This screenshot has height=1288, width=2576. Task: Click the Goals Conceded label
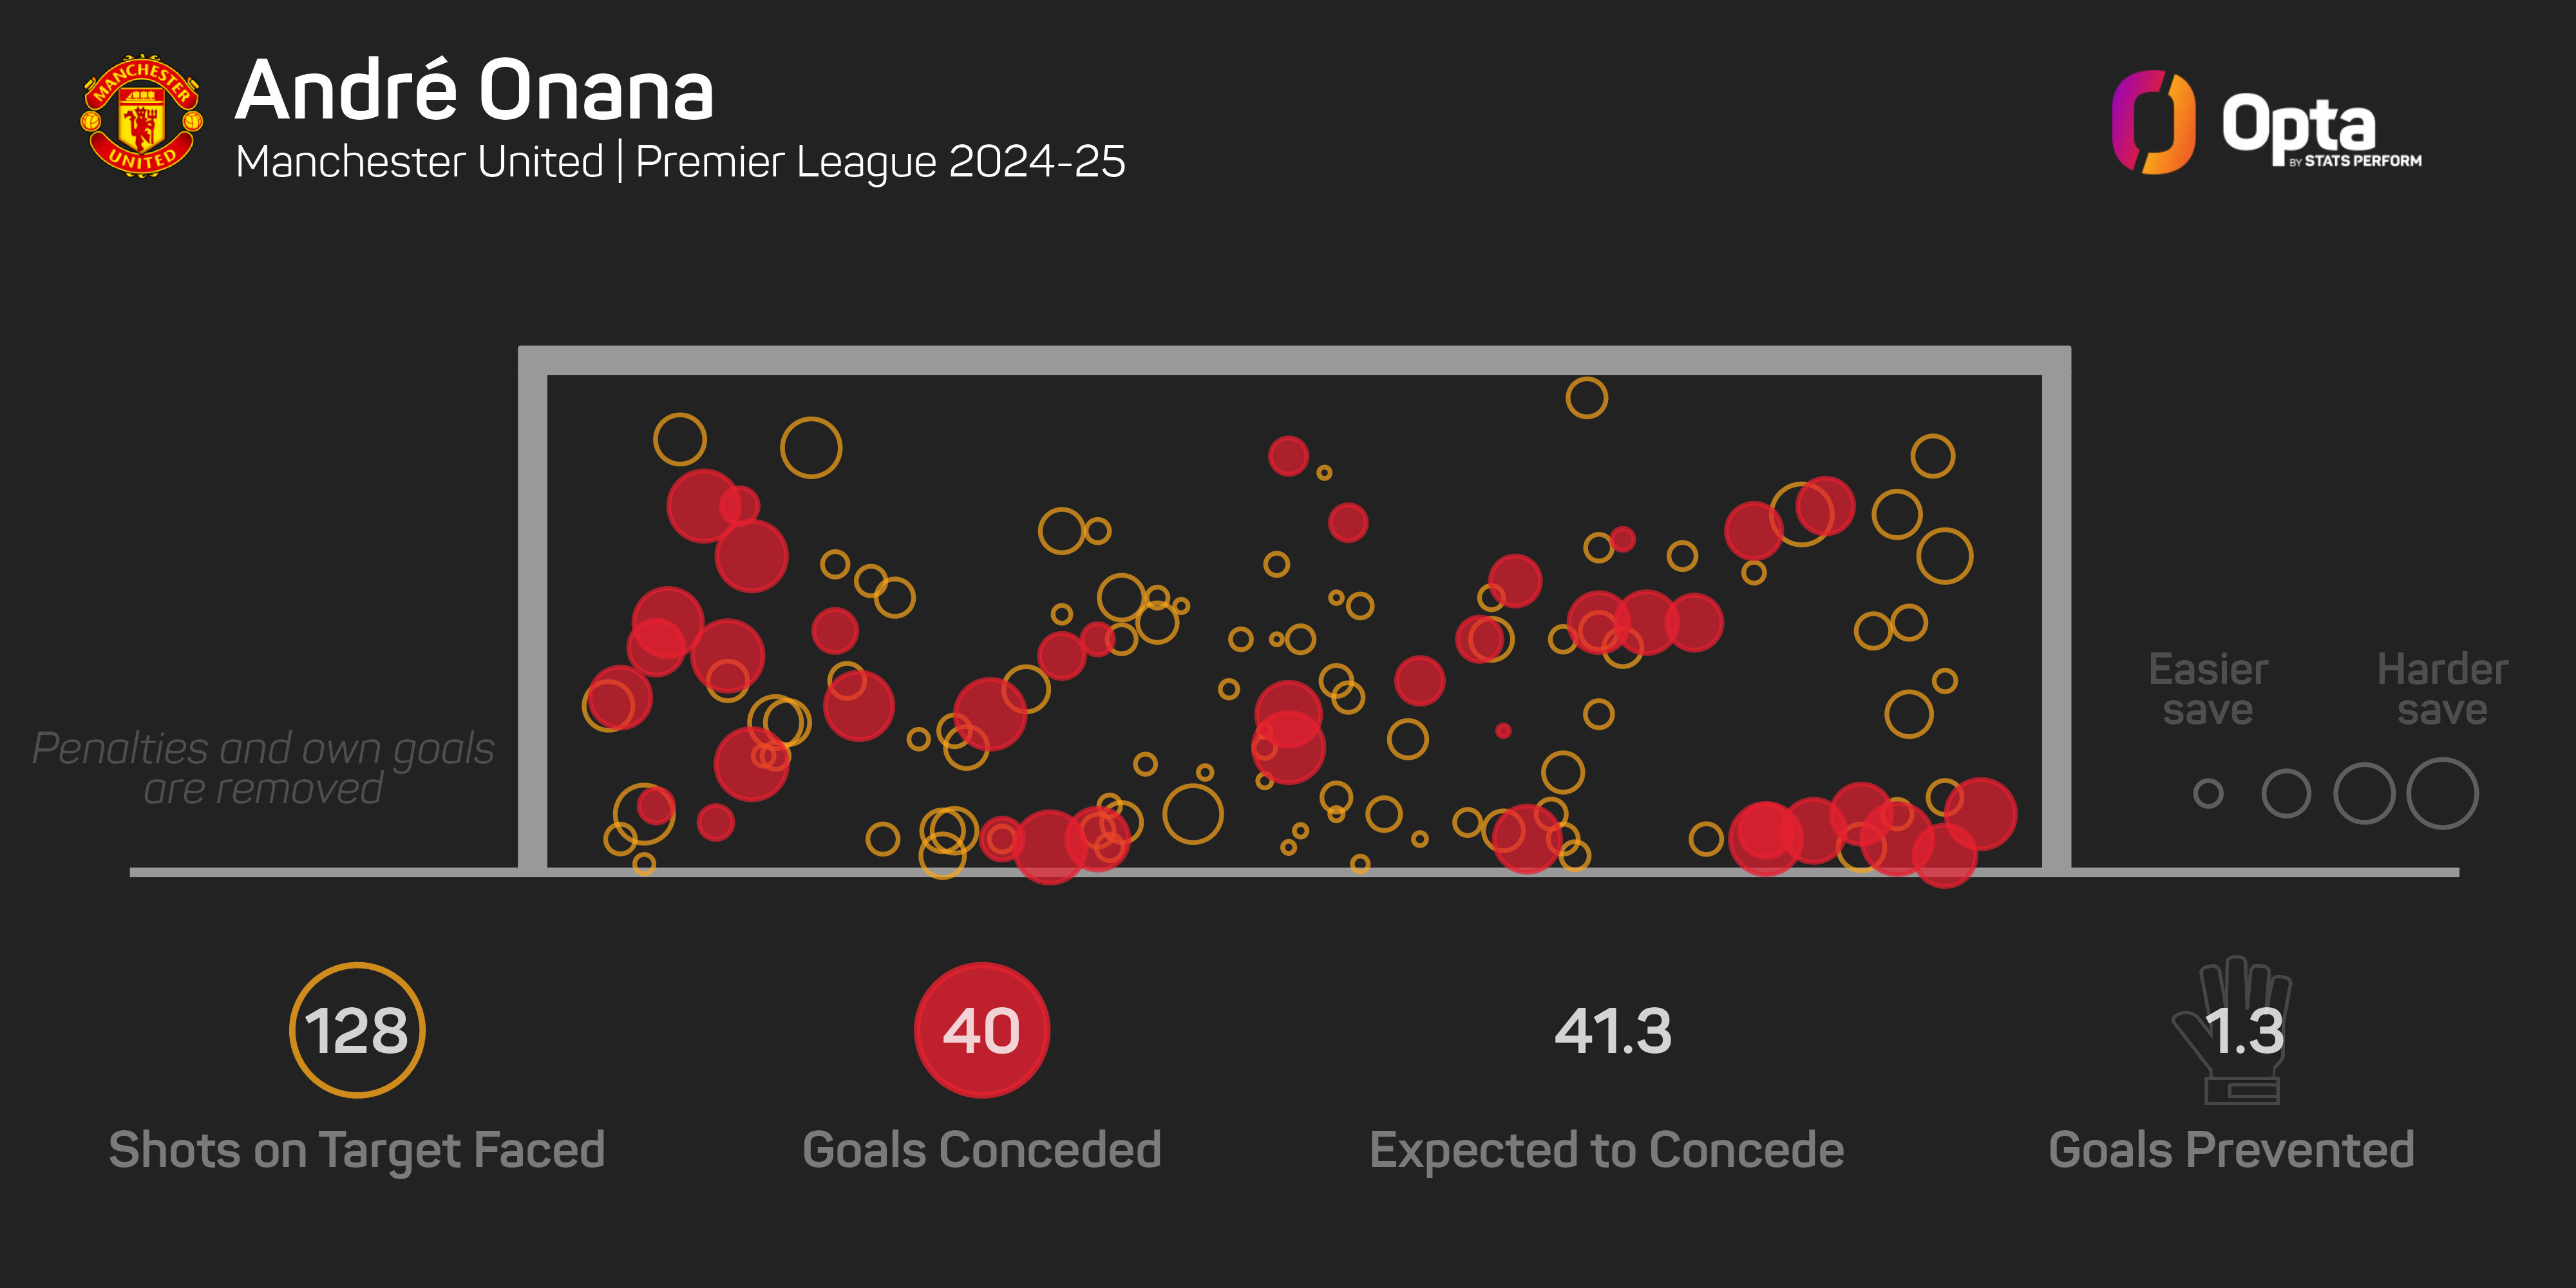[982, 1150]
